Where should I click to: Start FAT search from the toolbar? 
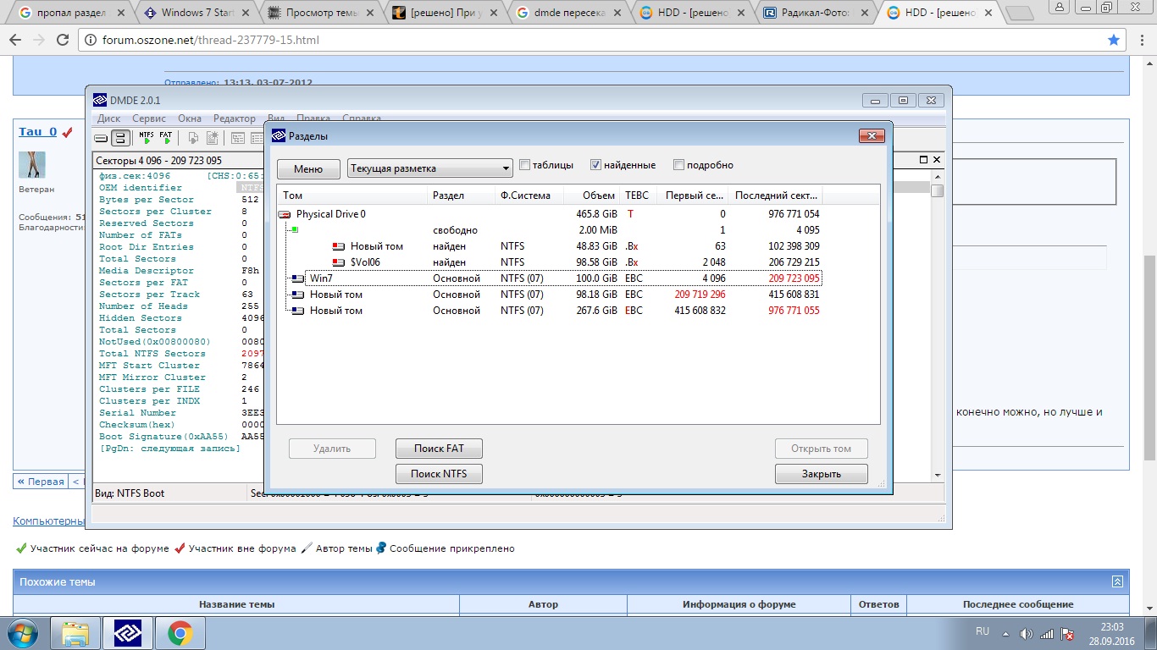[166, 138]
